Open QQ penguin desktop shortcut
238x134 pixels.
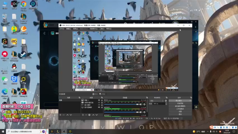pos(14,68)
